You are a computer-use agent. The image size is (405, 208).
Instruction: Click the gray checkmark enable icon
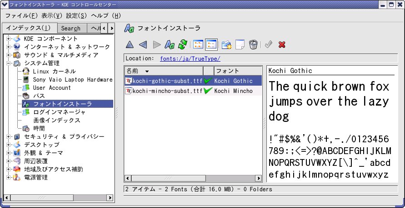(269, 45)
